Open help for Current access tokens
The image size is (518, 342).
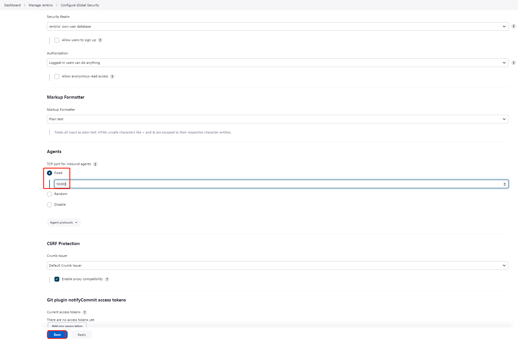point(85,312)
